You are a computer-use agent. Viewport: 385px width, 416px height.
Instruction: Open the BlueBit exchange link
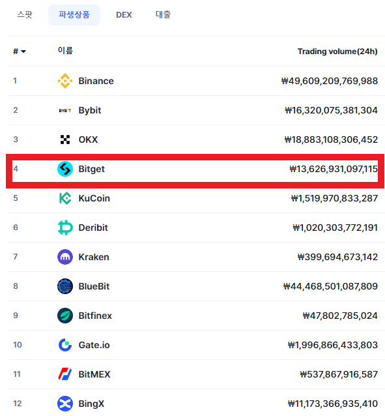[x=94, y=286]
